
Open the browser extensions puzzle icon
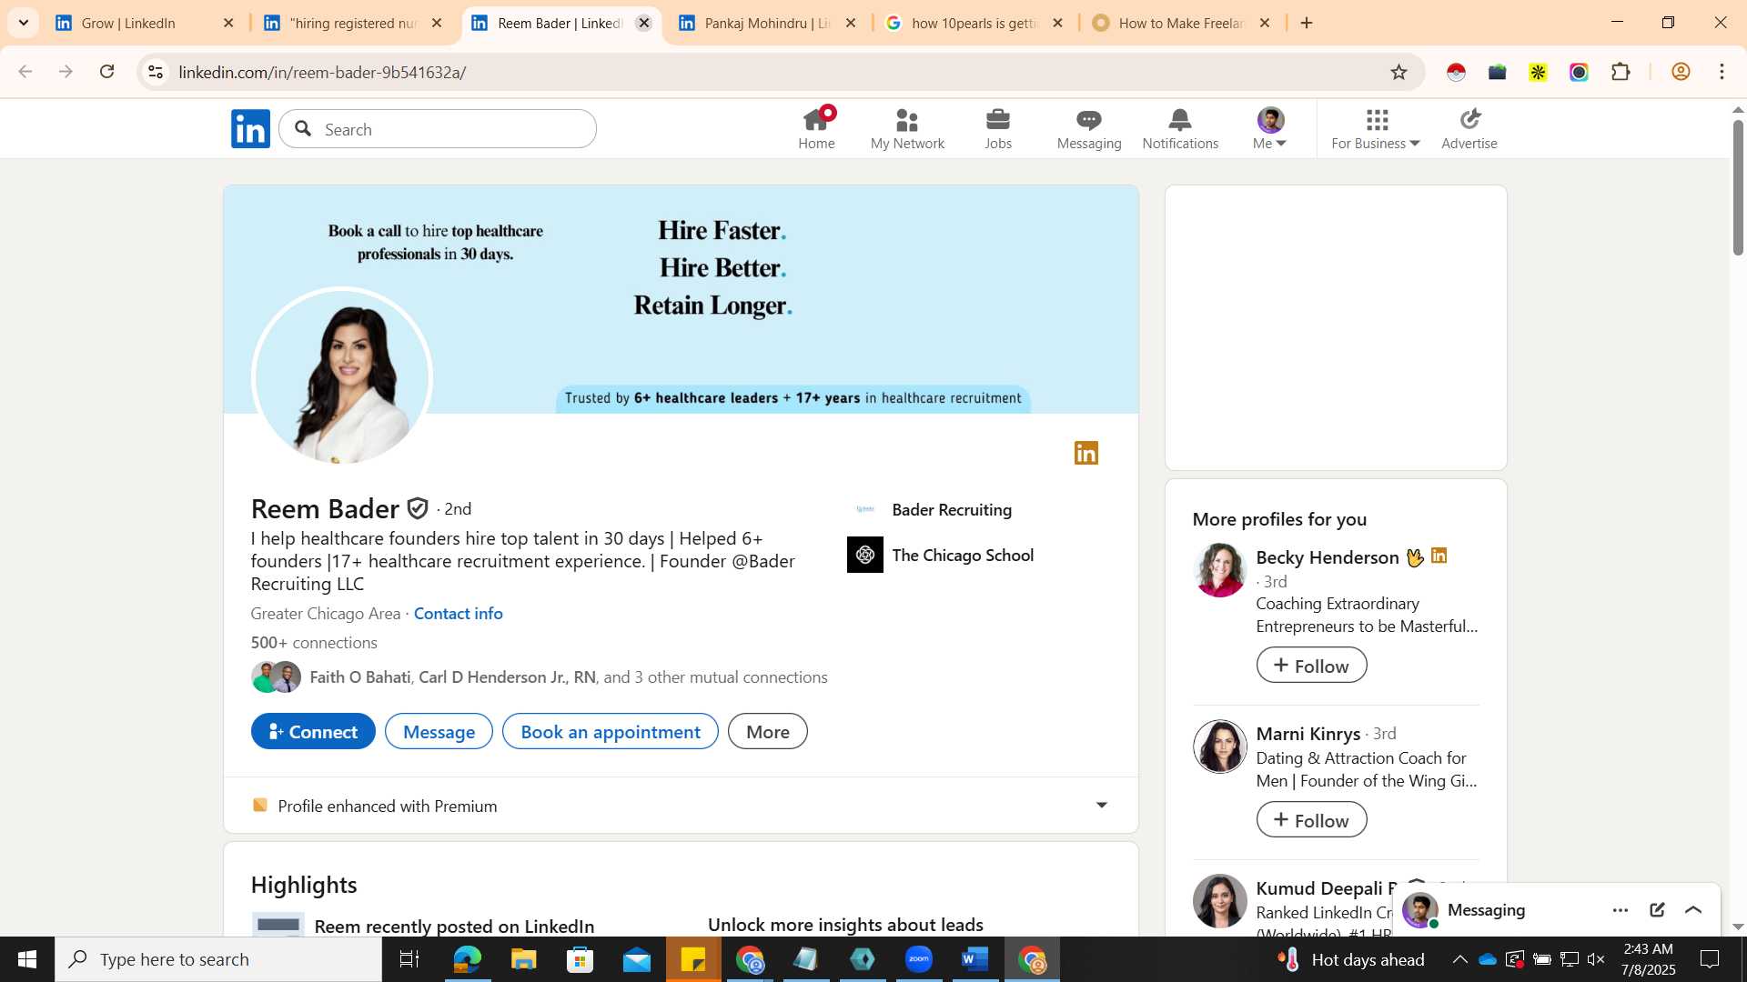tap(1621, 72)
